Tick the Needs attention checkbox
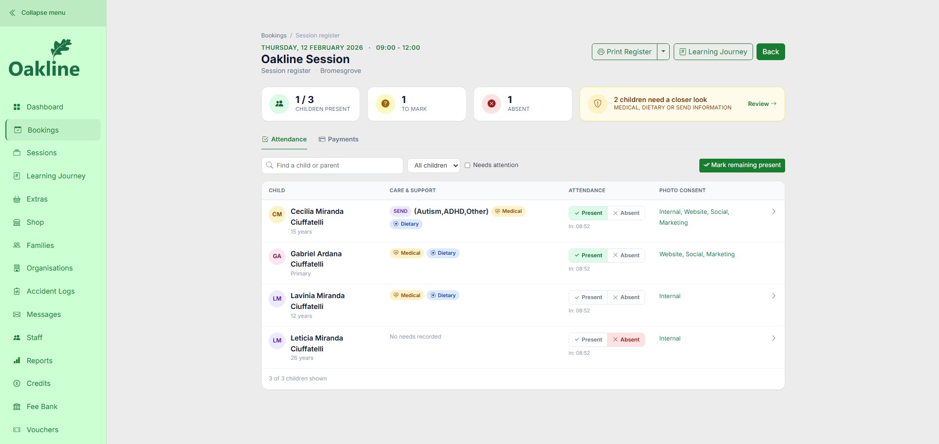 468,166
